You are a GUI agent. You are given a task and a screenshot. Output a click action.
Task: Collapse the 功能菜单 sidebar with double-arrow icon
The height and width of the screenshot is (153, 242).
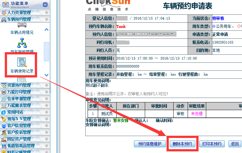click(x=45, y=4)
